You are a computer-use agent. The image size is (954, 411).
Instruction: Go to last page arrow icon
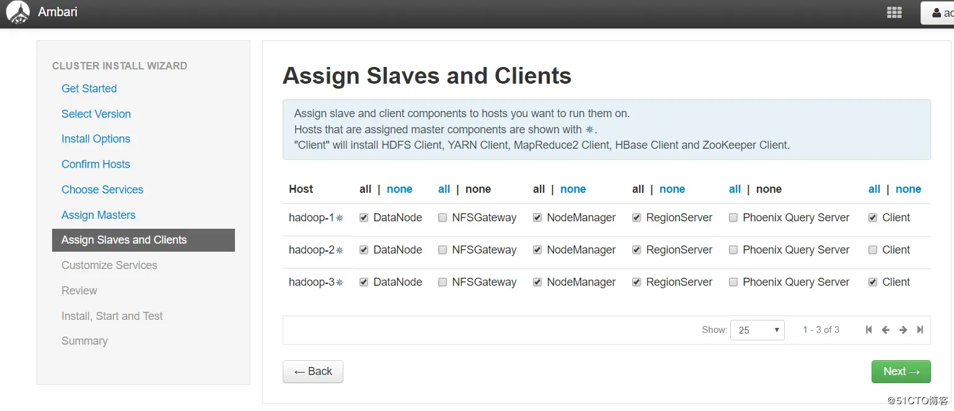(920, 330)
